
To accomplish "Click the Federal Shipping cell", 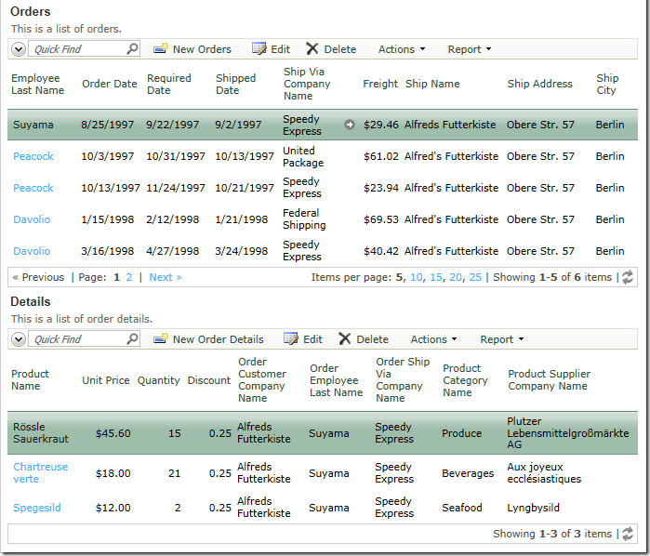I will tap(304, 218).
